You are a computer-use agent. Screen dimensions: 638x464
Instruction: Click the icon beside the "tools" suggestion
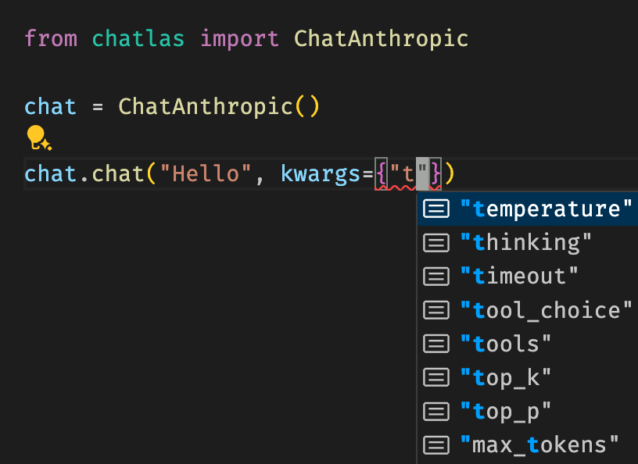click(436, 344)
